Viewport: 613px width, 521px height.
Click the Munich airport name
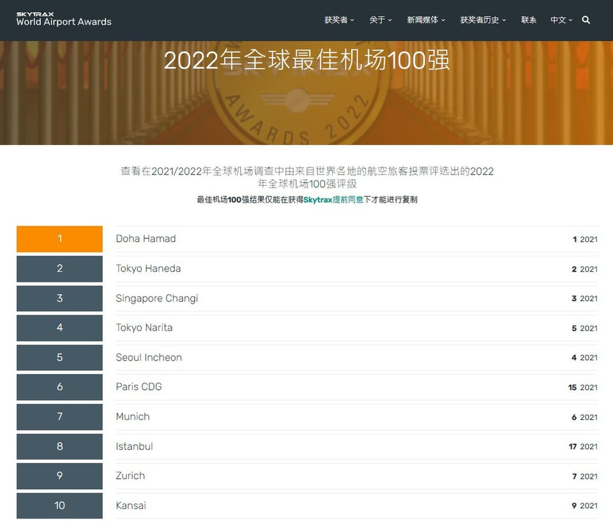point(133,417)
